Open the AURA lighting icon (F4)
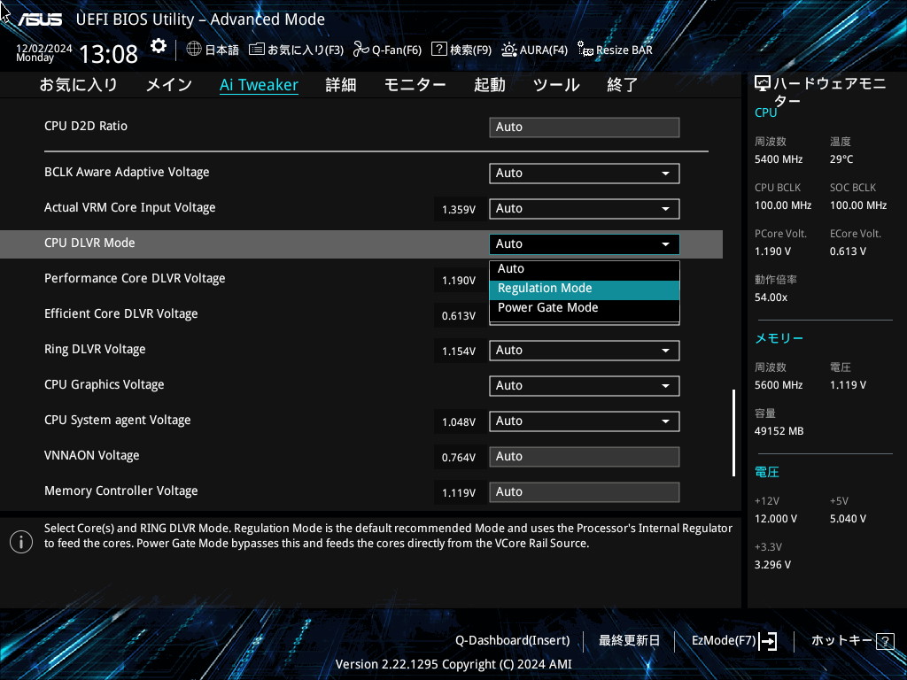The width and height of the screenshot is (907, 680). [509, 50]
